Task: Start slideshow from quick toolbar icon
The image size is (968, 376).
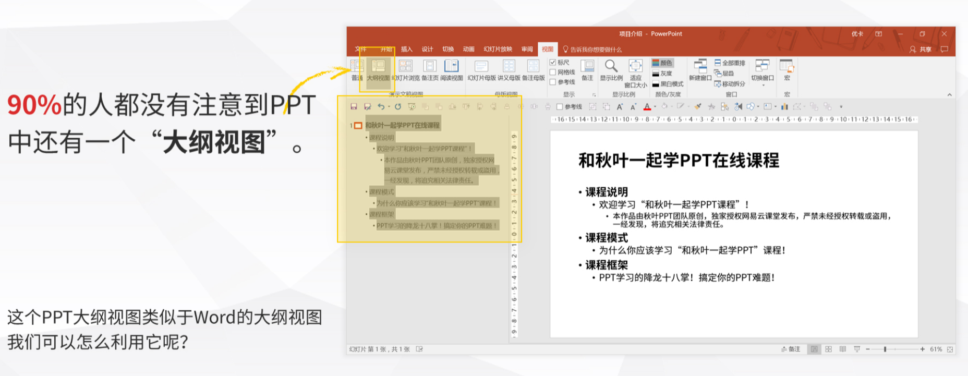Action: 412,106
